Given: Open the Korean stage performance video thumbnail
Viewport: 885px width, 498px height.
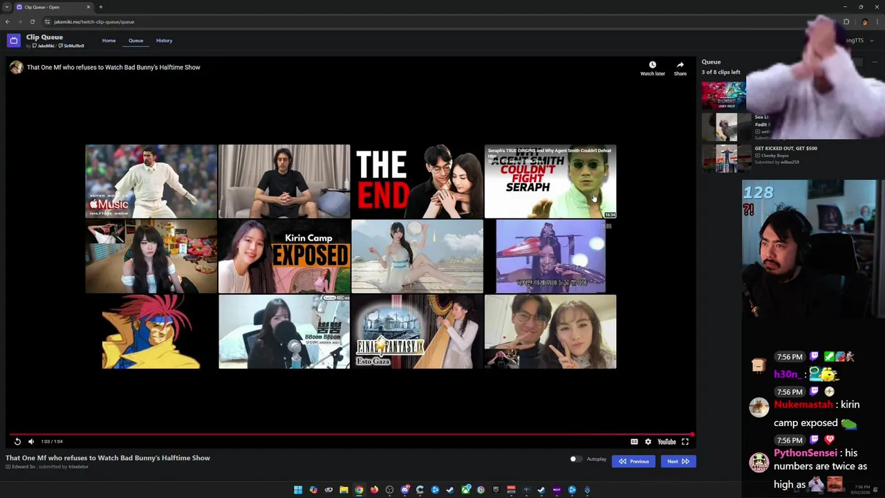Looking at the screenshot, I should click(550, 257).
